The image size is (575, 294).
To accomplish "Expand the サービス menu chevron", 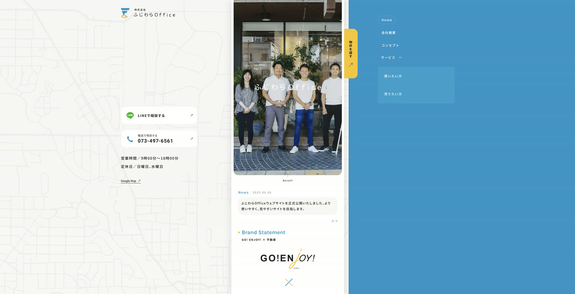I will (400, 58).
